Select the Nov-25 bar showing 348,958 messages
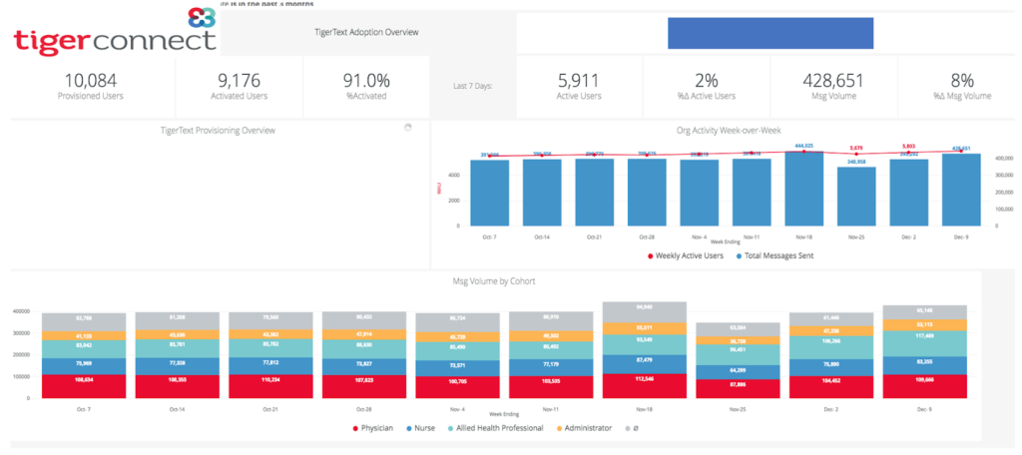 point(856,197)
